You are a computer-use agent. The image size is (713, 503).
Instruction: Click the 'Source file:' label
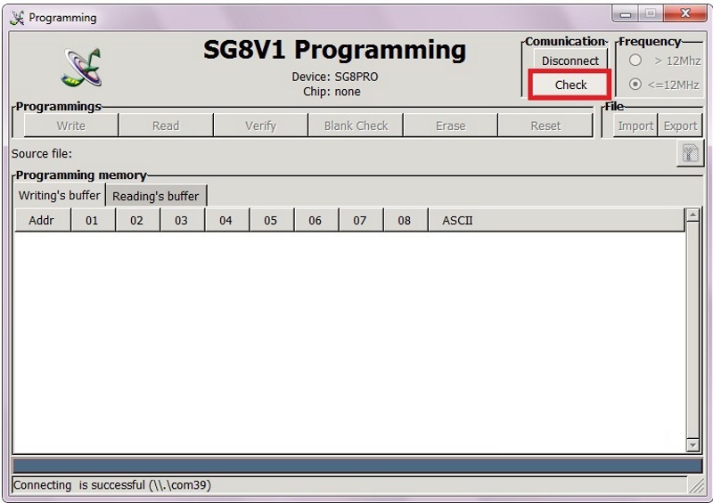[x=41, y=154]
